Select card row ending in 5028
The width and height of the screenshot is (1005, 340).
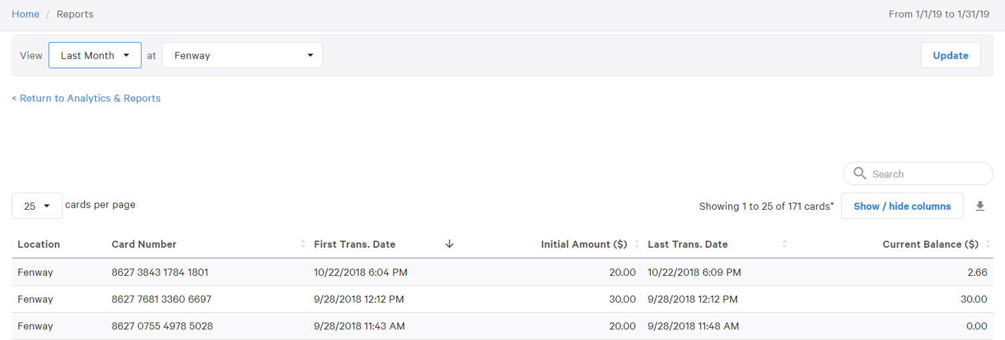coord(162,326)
